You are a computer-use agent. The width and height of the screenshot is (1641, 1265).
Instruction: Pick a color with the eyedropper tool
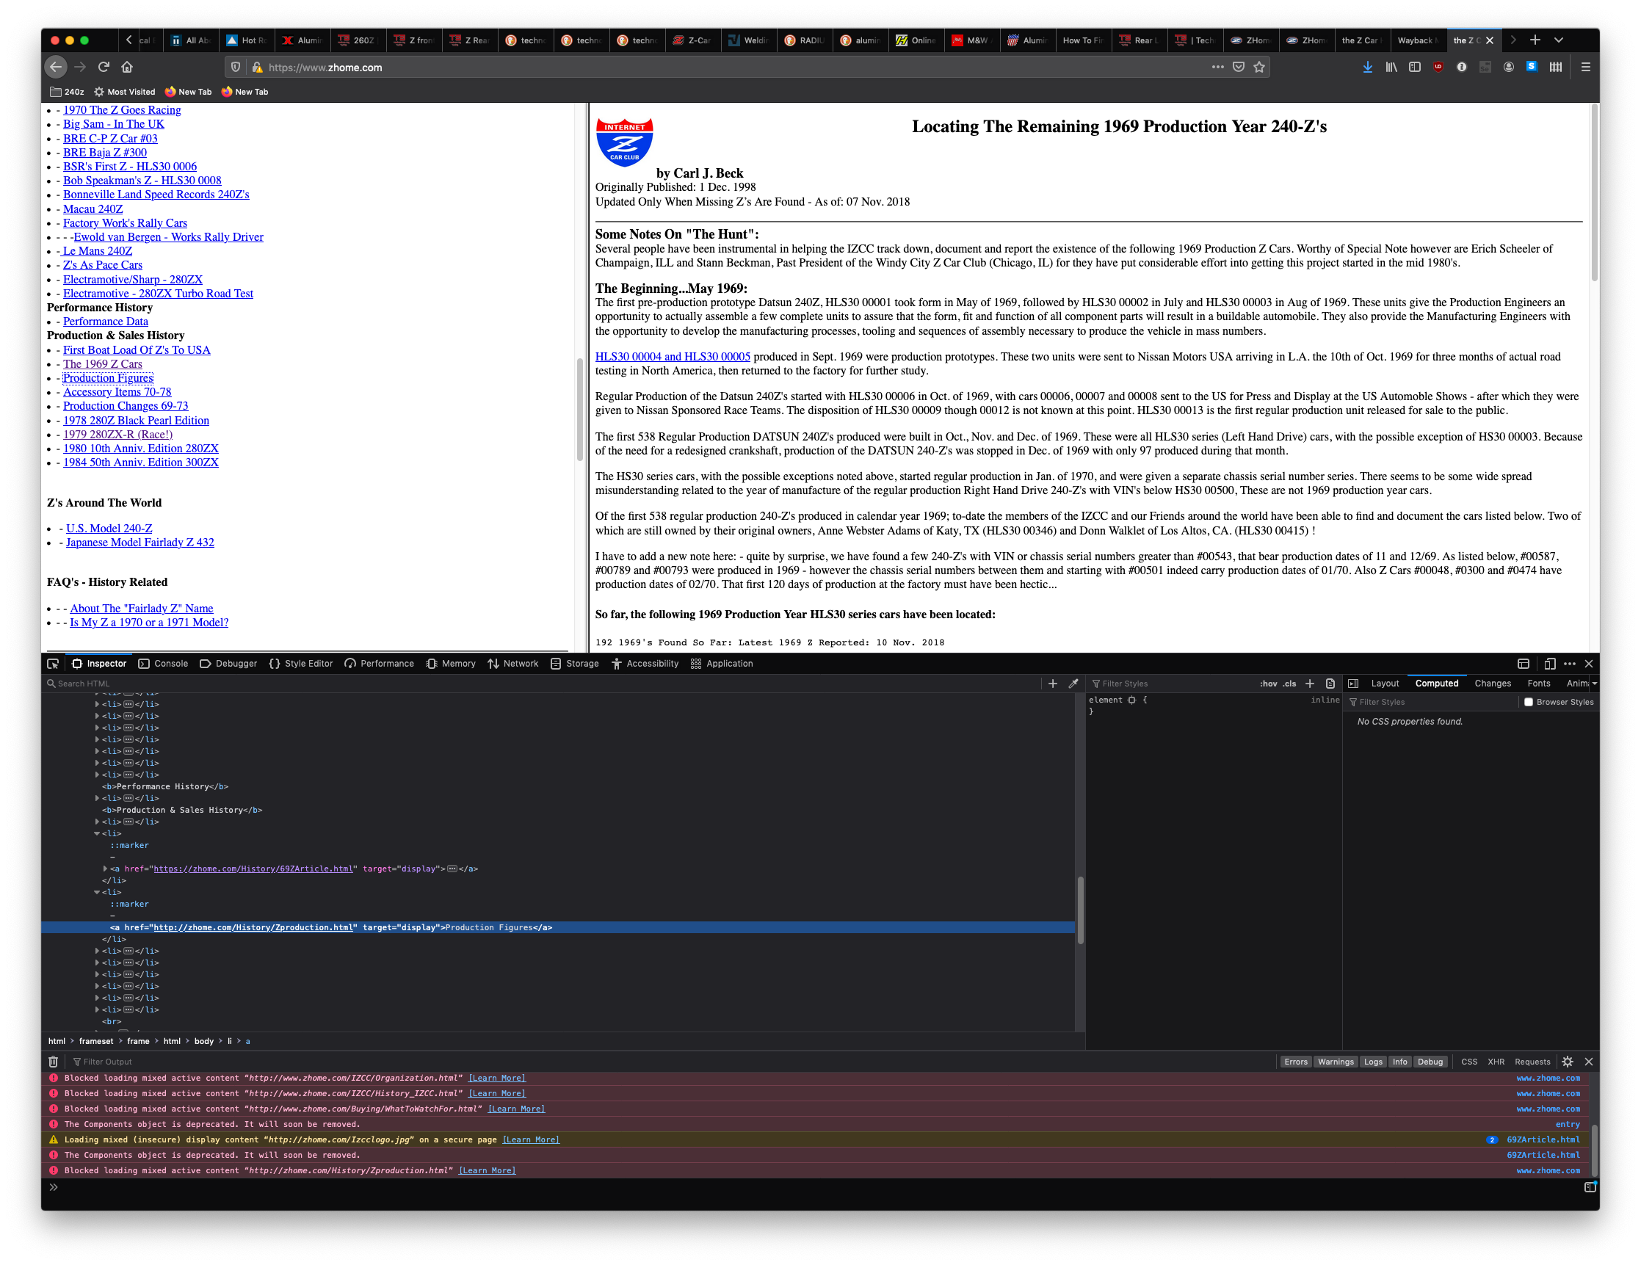pyautogui.click(x=1073, y=684)
